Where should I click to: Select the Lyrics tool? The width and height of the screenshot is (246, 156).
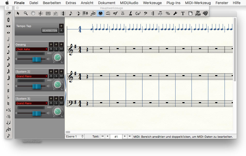point(130,13)
